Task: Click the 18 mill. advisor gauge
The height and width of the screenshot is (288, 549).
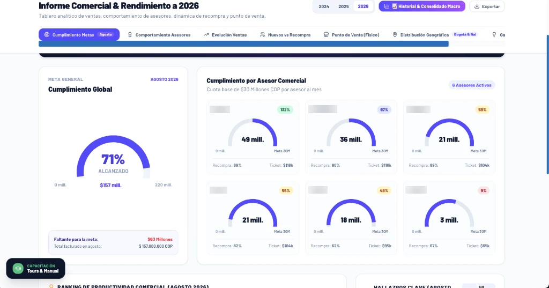Action: click(351, 214)
